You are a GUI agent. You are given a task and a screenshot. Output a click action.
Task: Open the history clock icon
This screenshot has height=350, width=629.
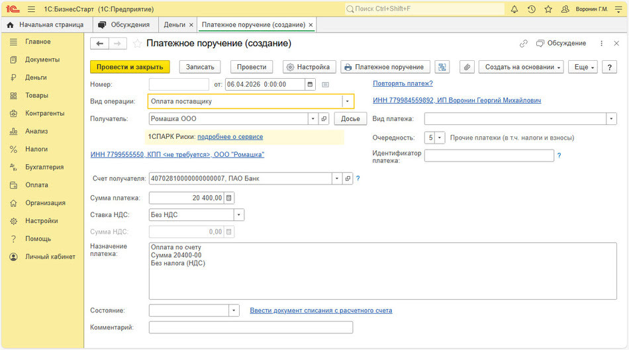pyautogui.click(x=532, y=9)
